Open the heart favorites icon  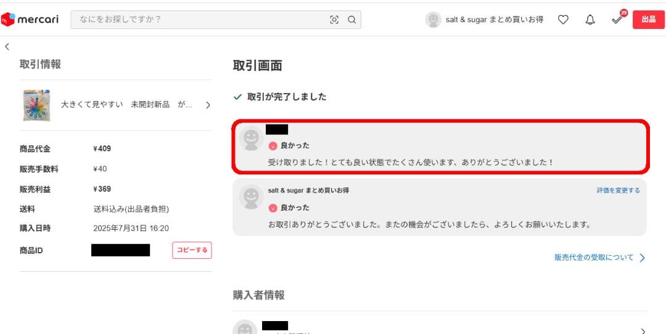563,20
